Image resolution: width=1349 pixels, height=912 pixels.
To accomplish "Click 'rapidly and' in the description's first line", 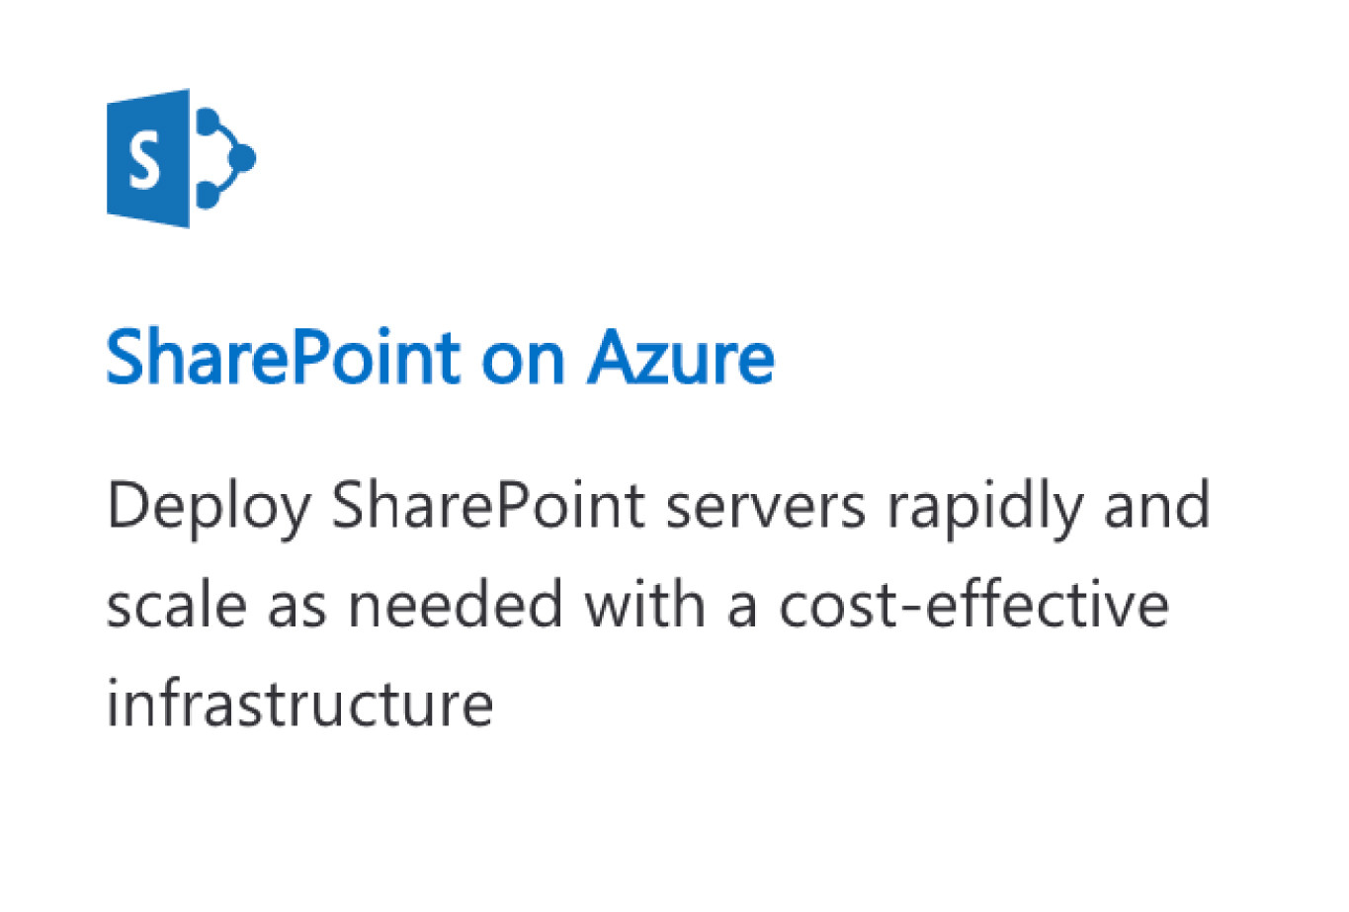I will click(x=1049, y=509).
